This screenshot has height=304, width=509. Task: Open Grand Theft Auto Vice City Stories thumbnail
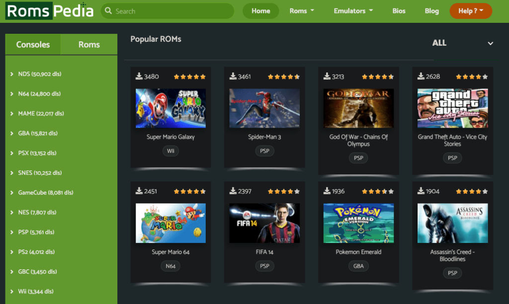pyautogui.click(x=452, y=108)
